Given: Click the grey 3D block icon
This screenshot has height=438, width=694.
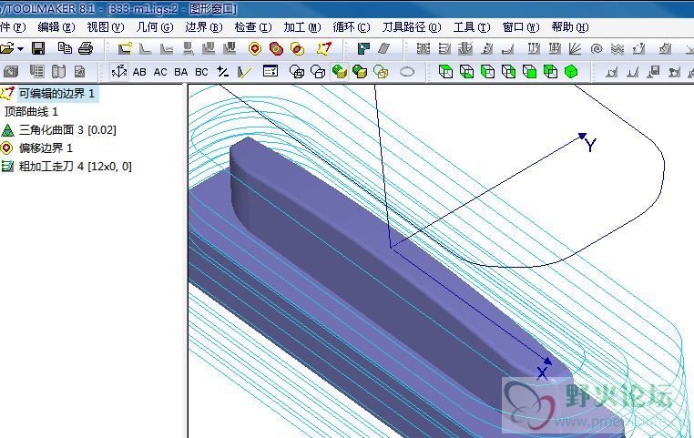Looking at the screenshot, I should point(11,71).
